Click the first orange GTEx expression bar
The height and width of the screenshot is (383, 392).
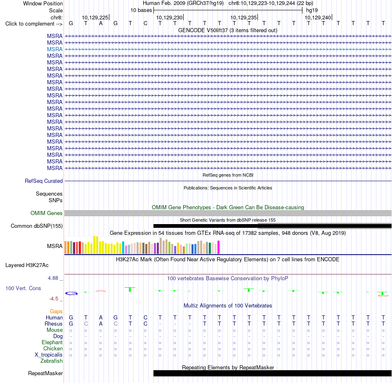point(66,248)
